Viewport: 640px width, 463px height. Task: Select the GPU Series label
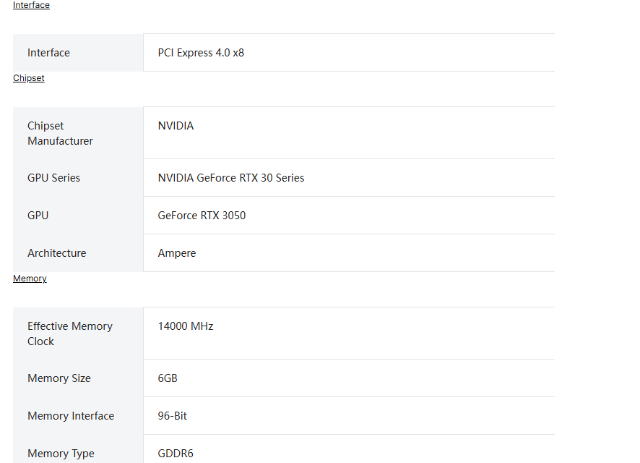pos(54,178)
